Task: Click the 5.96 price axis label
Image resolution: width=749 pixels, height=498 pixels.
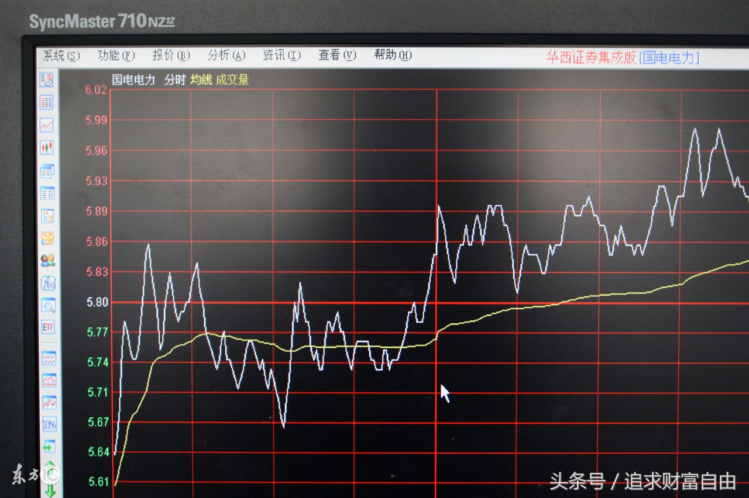Action: (97, 151)
